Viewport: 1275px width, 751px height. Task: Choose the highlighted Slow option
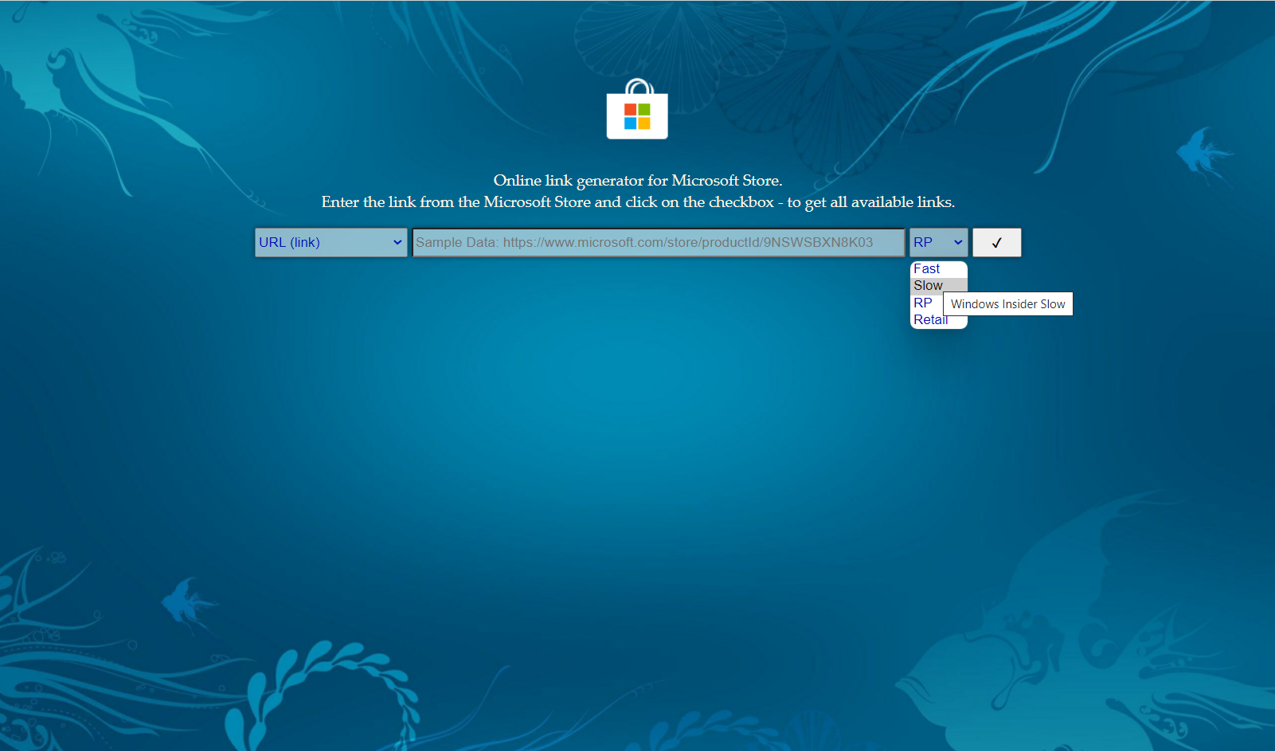pos(938,286)
